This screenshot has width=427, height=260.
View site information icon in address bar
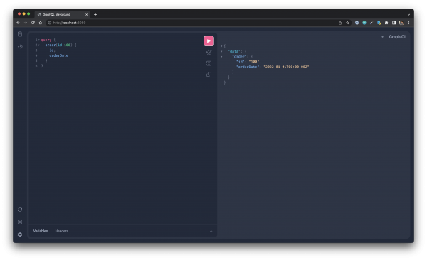50,23
